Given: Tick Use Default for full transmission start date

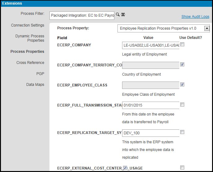Looking at the screenshot, I should (182, 105).
